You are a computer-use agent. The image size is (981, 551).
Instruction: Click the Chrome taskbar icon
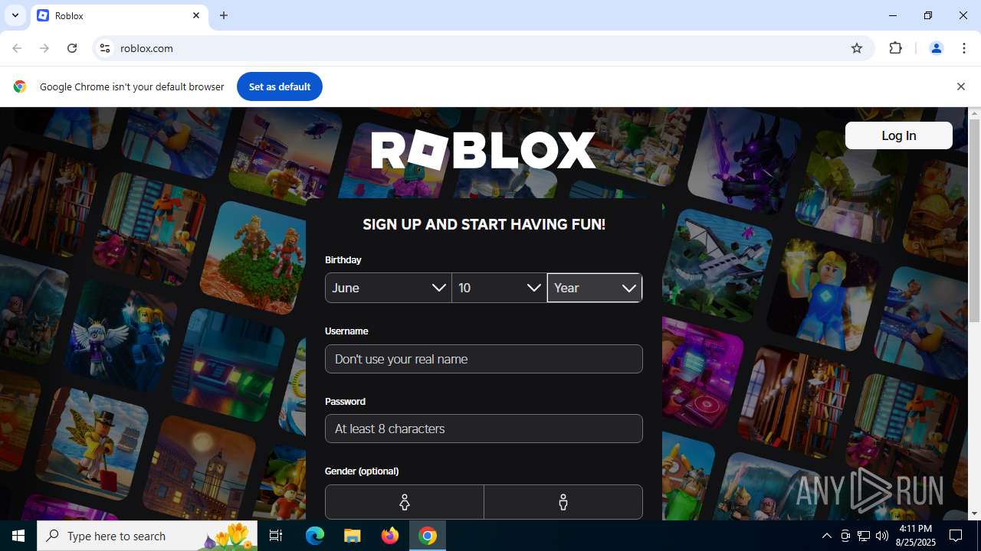[428, 536]
